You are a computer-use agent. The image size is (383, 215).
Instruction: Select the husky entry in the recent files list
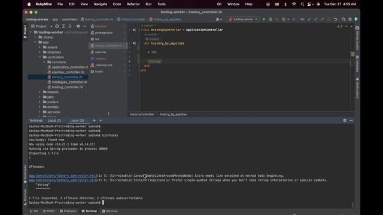coord(99,72)
